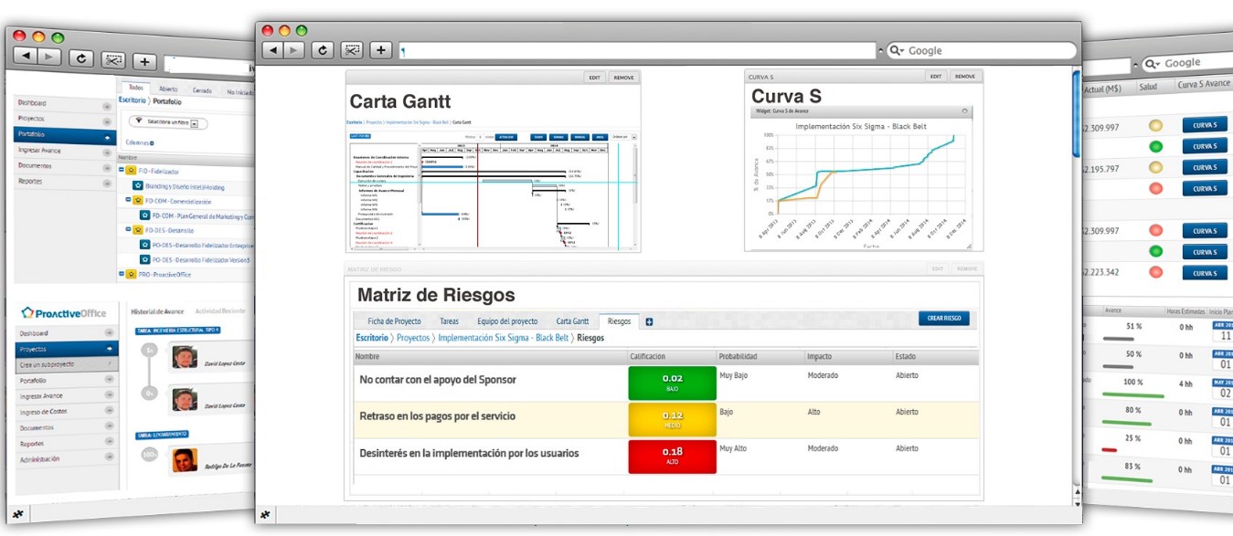Open the Ficha de Proyecto tab
The width and height of the screenshot is (1233, 536).
tap(394, 321)
